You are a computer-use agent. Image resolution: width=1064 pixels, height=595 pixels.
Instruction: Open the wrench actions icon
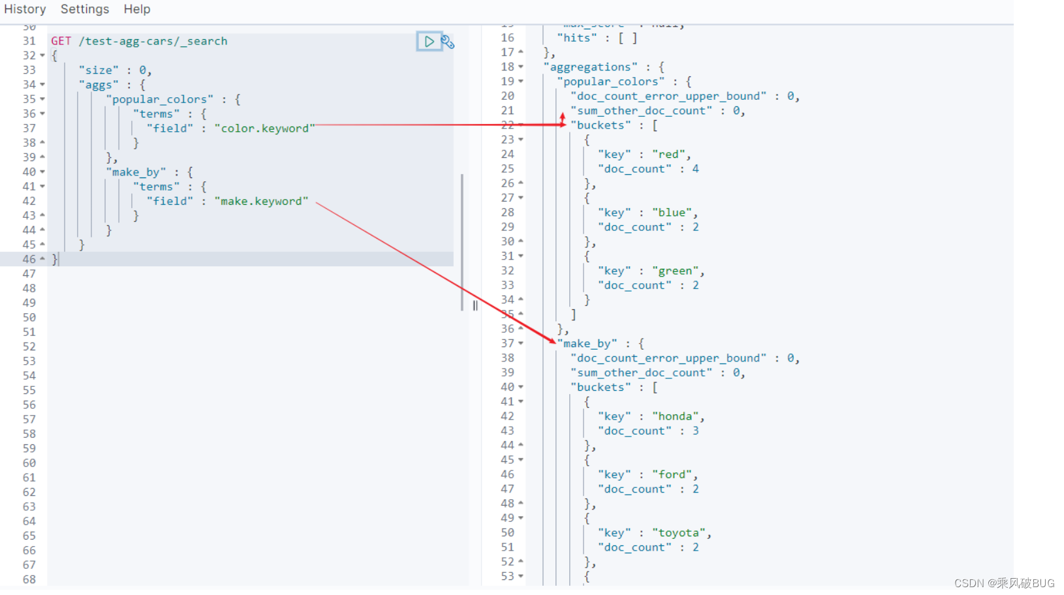tap(448, 42)
